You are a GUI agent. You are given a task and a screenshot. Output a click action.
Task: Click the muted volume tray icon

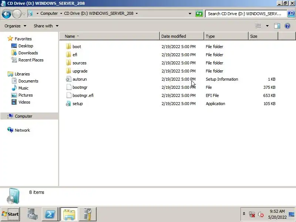point(261,214)
